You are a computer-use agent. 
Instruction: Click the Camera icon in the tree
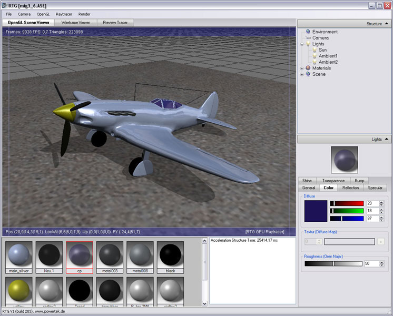pyautogui.click(x=308, y=38)
